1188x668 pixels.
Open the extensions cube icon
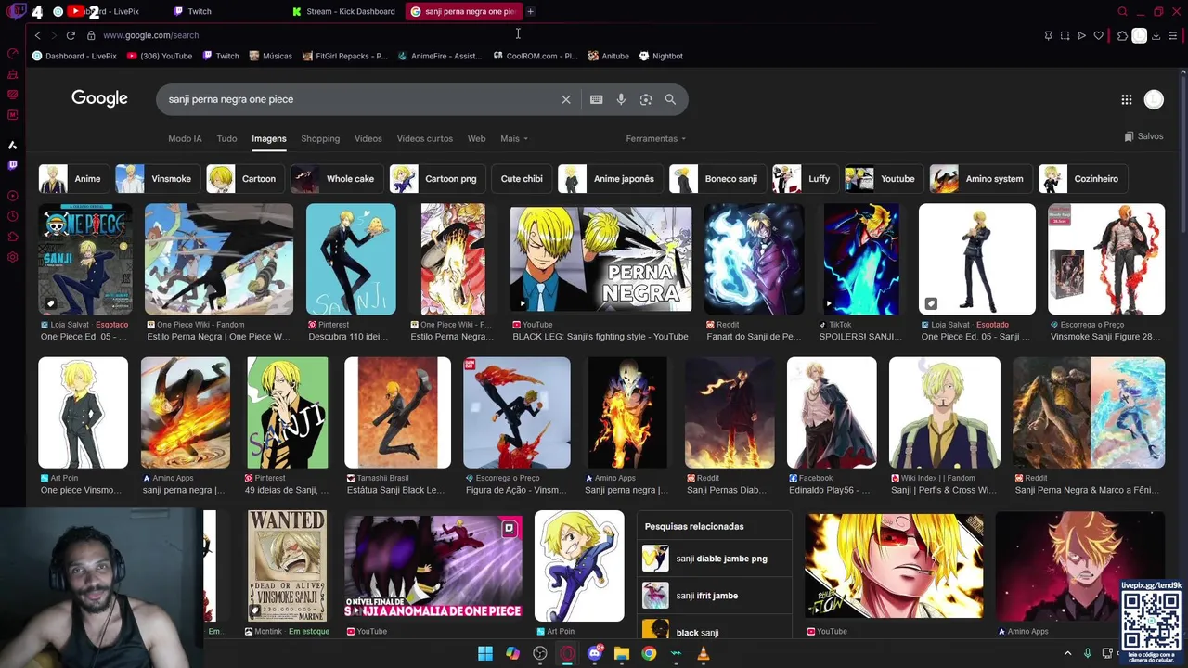[x=1122, y=35]
